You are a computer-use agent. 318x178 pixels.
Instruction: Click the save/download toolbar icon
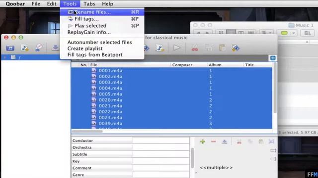click(55, 47)
